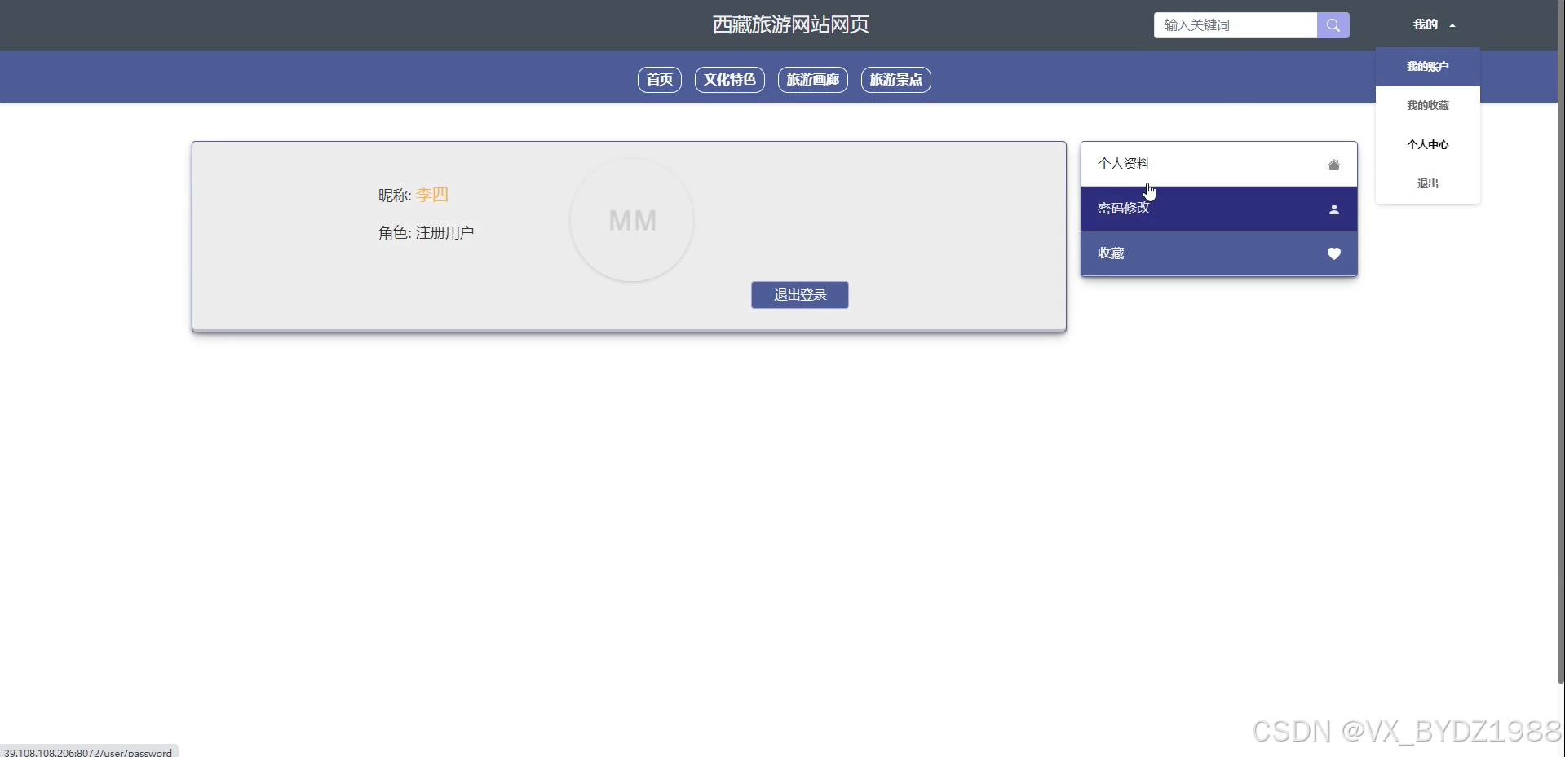Collapse the 我的 dropdown arrow

click(1452, 25)
